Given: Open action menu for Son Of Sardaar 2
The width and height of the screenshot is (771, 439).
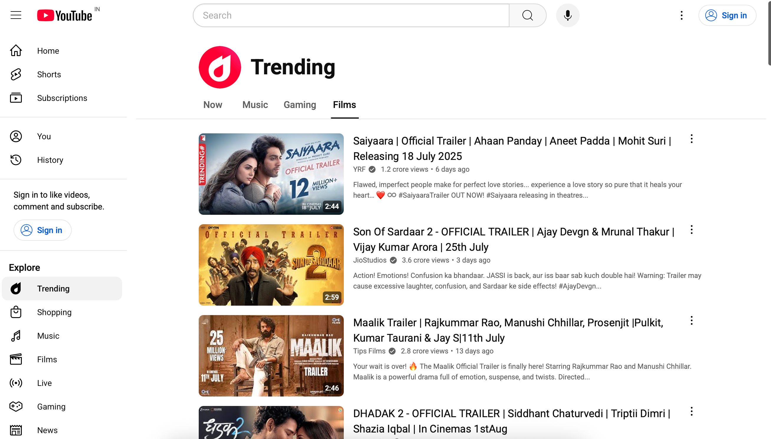Looking at the screenshot, I should coord(691,230).
